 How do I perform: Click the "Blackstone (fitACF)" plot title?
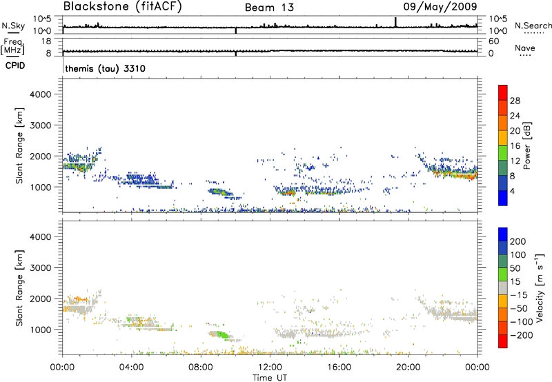click(122, 7)
